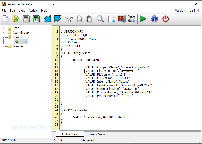This screenshot has width=202, height=144.
Task: Click the left blue arrow navigation icon
Action: [x=47, y=19]
